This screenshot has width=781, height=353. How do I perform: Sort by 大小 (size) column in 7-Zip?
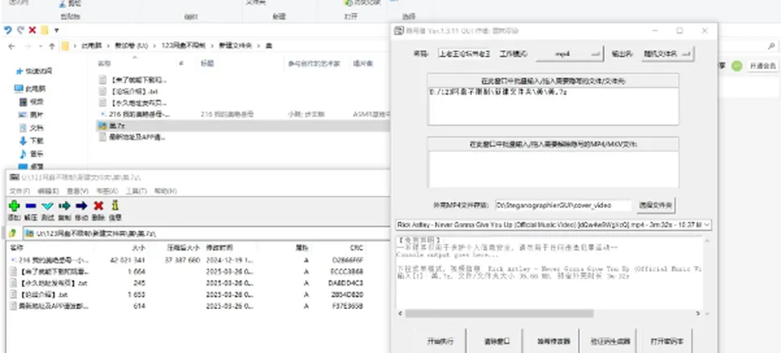[138, 247]
